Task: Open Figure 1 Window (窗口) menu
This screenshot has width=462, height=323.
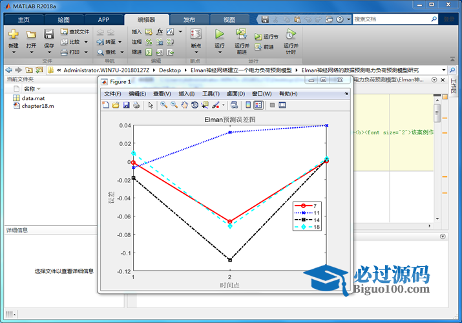Action: click(x=262, y=94)
